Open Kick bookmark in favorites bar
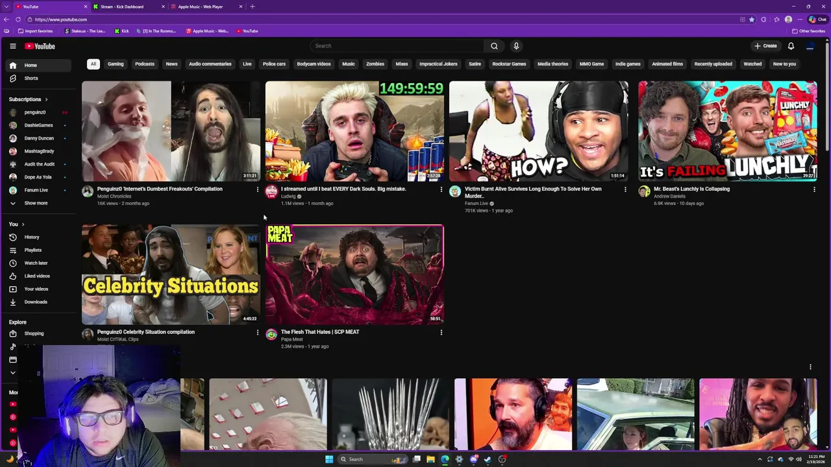The width and height of the screenshot is (831, 467). point(121,31)
